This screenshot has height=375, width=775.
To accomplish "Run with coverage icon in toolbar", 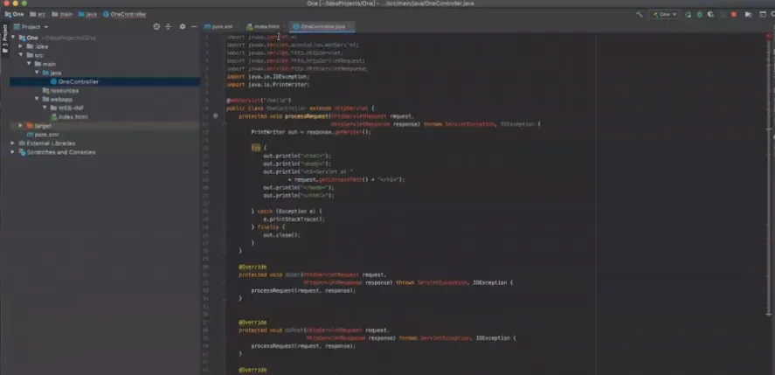I will 710,14.
